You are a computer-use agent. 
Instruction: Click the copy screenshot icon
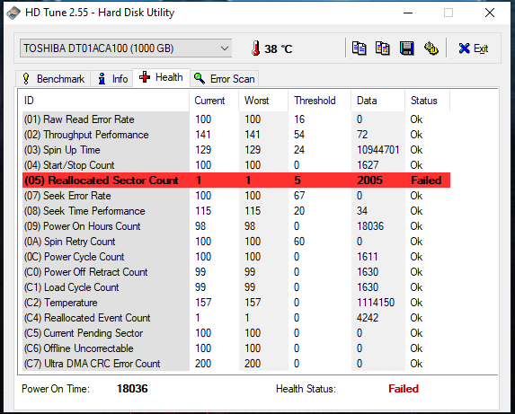[383, 48]
